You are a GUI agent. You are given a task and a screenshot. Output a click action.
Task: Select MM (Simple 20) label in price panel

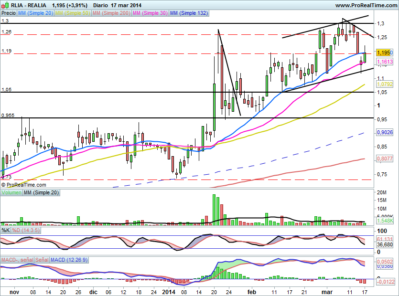click(x=35, y=13)
